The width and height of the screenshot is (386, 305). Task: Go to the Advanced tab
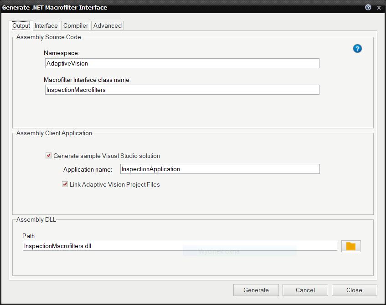click(108, 26)
